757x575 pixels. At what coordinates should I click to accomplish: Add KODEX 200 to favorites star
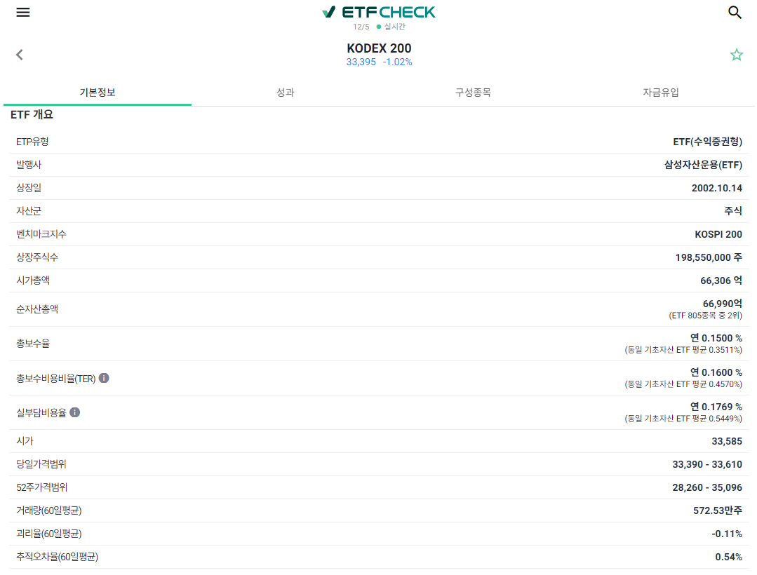(736, 55)
